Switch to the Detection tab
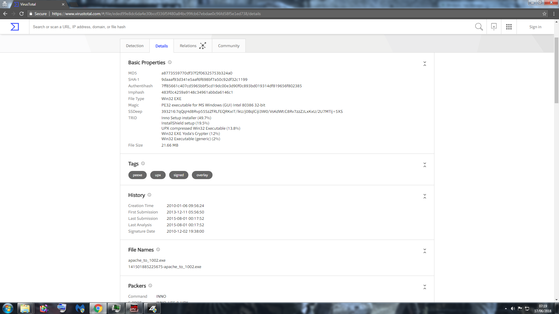This screenshot has width=559, height=314. pyautogui.click(x=135, y=46)
